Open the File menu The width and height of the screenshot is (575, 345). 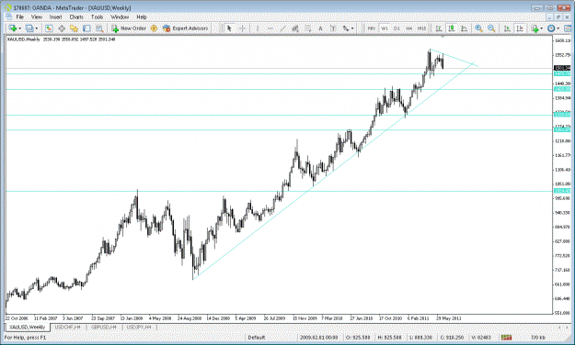pos(20,17)
